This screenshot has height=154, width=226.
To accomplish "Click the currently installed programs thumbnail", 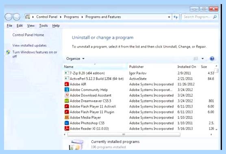I will tap(76, 145).
